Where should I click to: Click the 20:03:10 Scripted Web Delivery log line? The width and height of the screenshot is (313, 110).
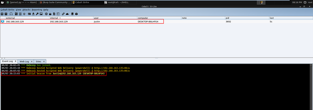click(x=65, y=68)
